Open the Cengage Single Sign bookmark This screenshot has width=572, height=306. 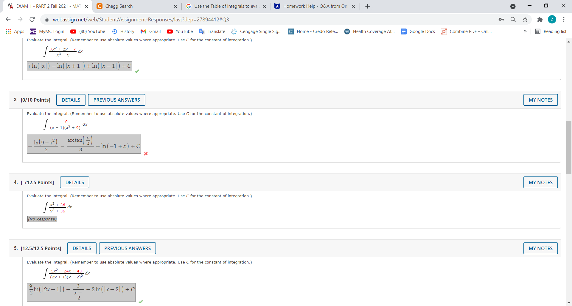257,31
